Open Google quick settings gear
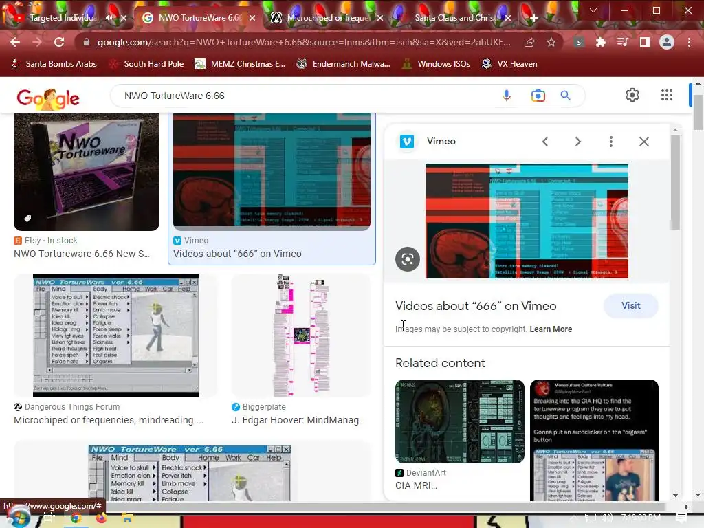Image resolution: width=704 pixels, height=528 pixels. coord(632,95)
